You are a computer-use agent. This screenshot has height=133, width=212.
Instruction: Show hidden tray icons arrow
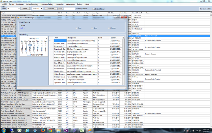tap(185, 131)
